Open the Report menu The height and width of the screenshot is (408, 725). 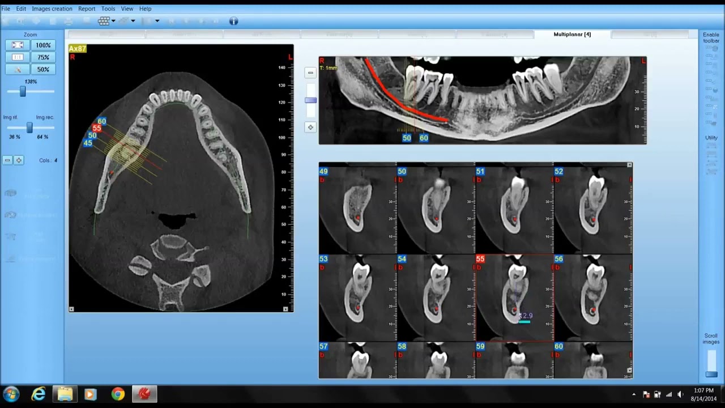[x=87, y=8]
